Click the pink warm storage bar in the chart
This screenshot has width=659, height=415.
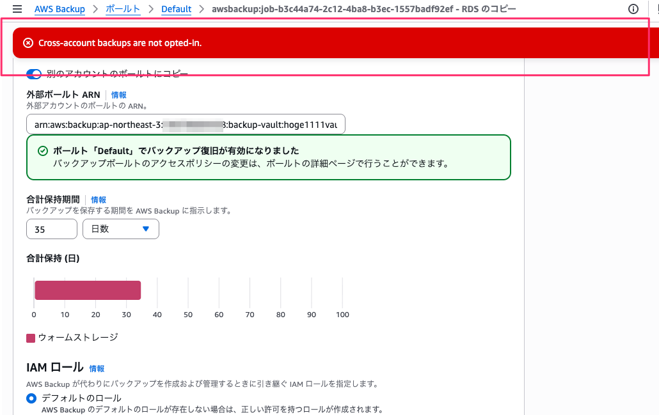click(88, 290)
